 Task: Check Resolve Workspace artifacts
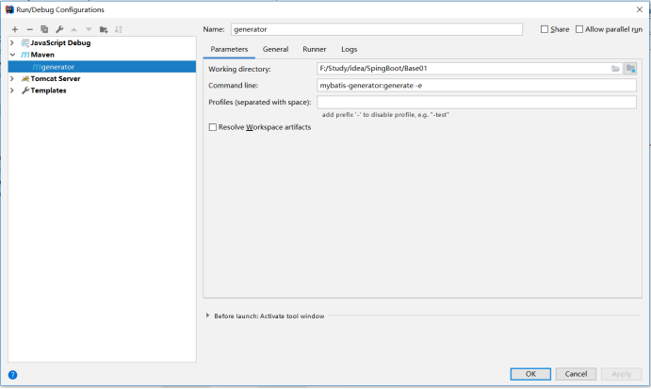pyautogui.click(x=213, y=127)
